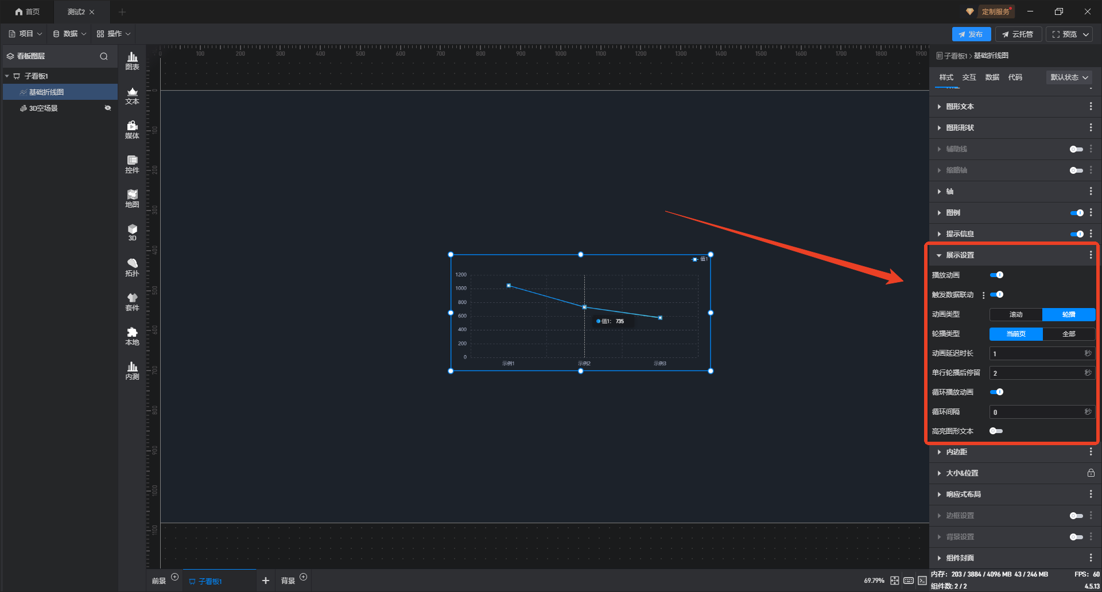This screenshot has height=592, width=1102.
Task: Switch to the 交互 tab
Action: (x=969, y=77)
